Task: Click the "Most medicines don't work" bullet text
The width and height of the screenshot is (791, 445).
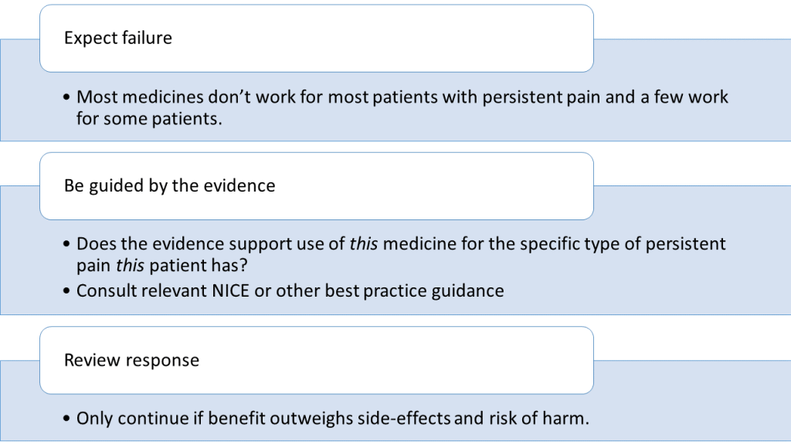Action: 402,107
